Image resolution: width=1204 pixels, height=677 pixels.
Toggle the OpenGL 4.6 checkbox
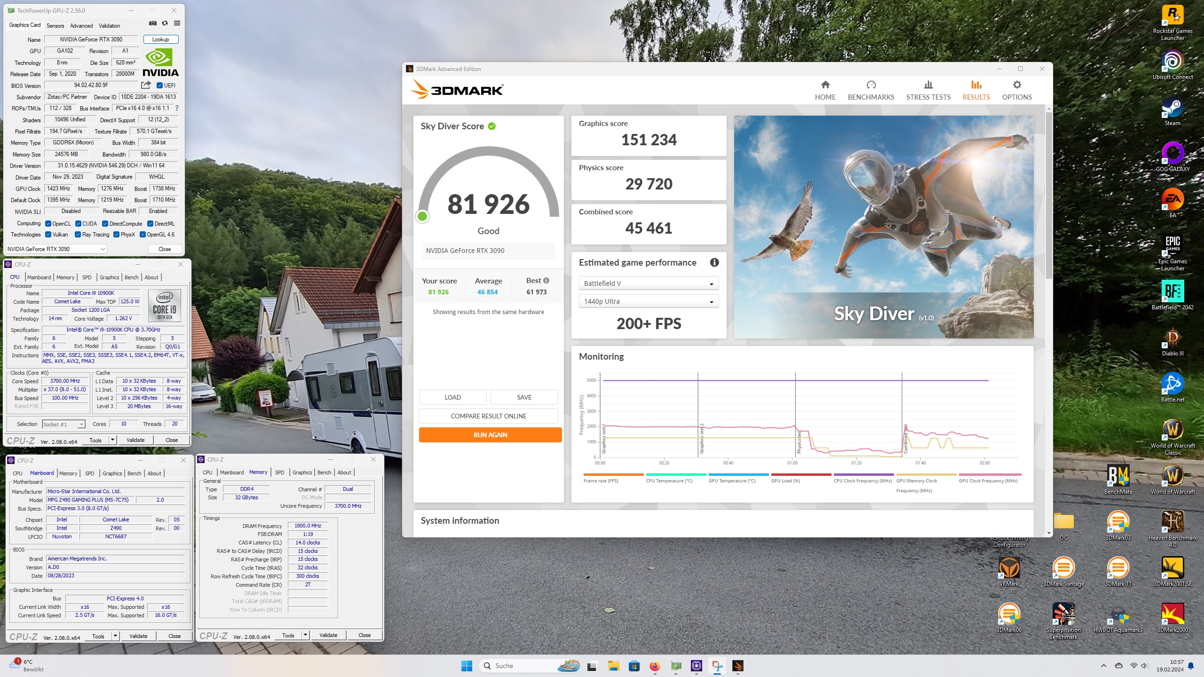click(143, 235)
